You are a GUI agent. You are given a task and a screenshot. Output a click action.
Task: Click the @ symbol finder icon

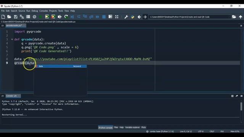click(34, 17)
